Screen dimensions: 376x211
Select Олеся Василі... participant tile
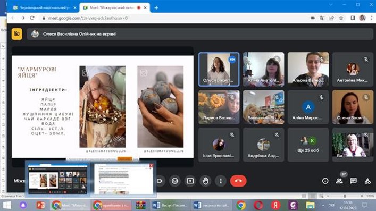219,69
